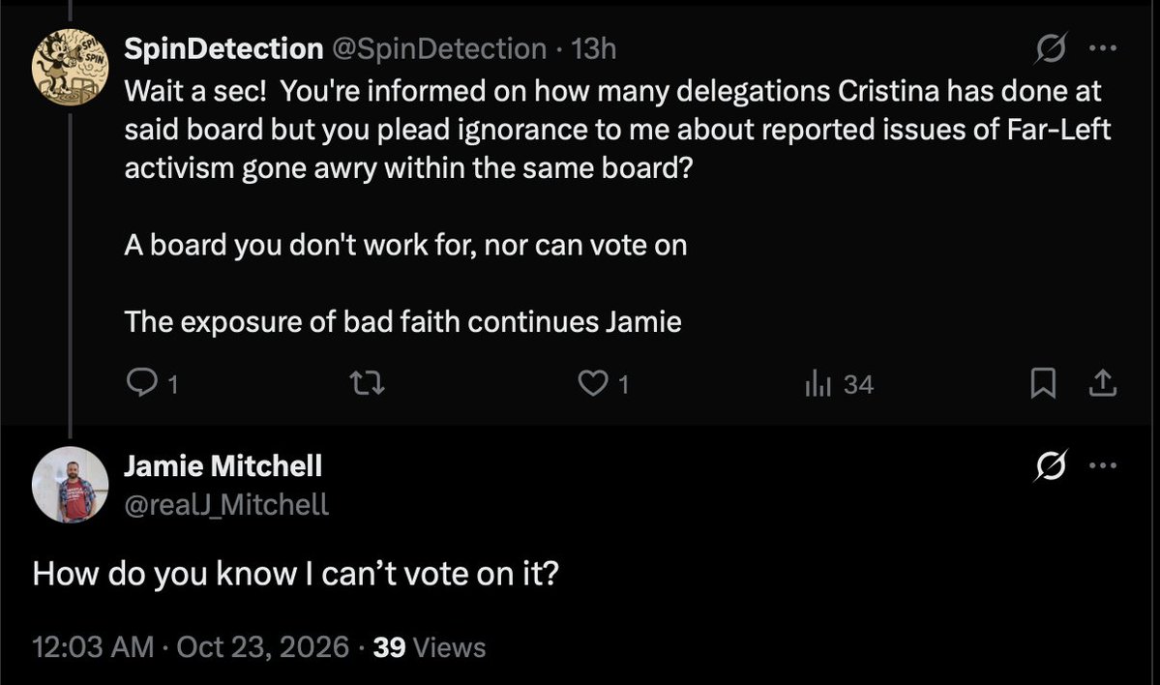Open more options on Jamie Mitchell's post
This screenshot has height=685, width=1160.
coord(1103,465)
